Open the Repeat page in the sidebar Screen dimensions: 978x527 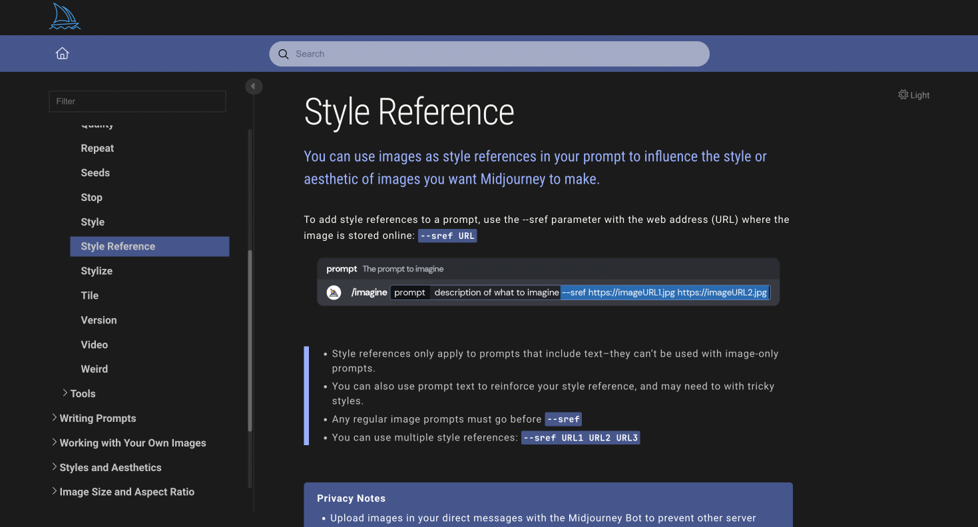(97, 148)
